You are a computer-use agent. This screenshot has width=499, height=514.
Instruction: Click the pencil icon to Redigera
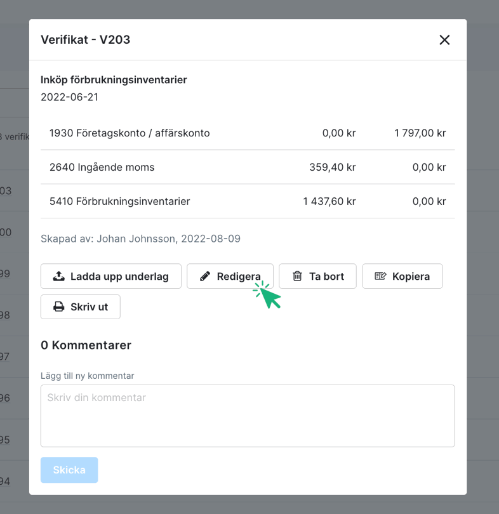coord(204,276)
